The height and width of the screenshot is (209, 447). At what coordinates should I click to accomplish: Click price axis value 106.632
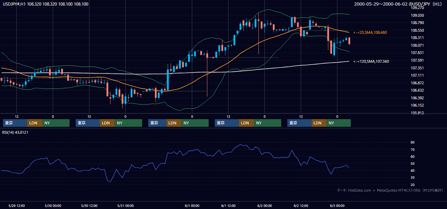(418, 90)
